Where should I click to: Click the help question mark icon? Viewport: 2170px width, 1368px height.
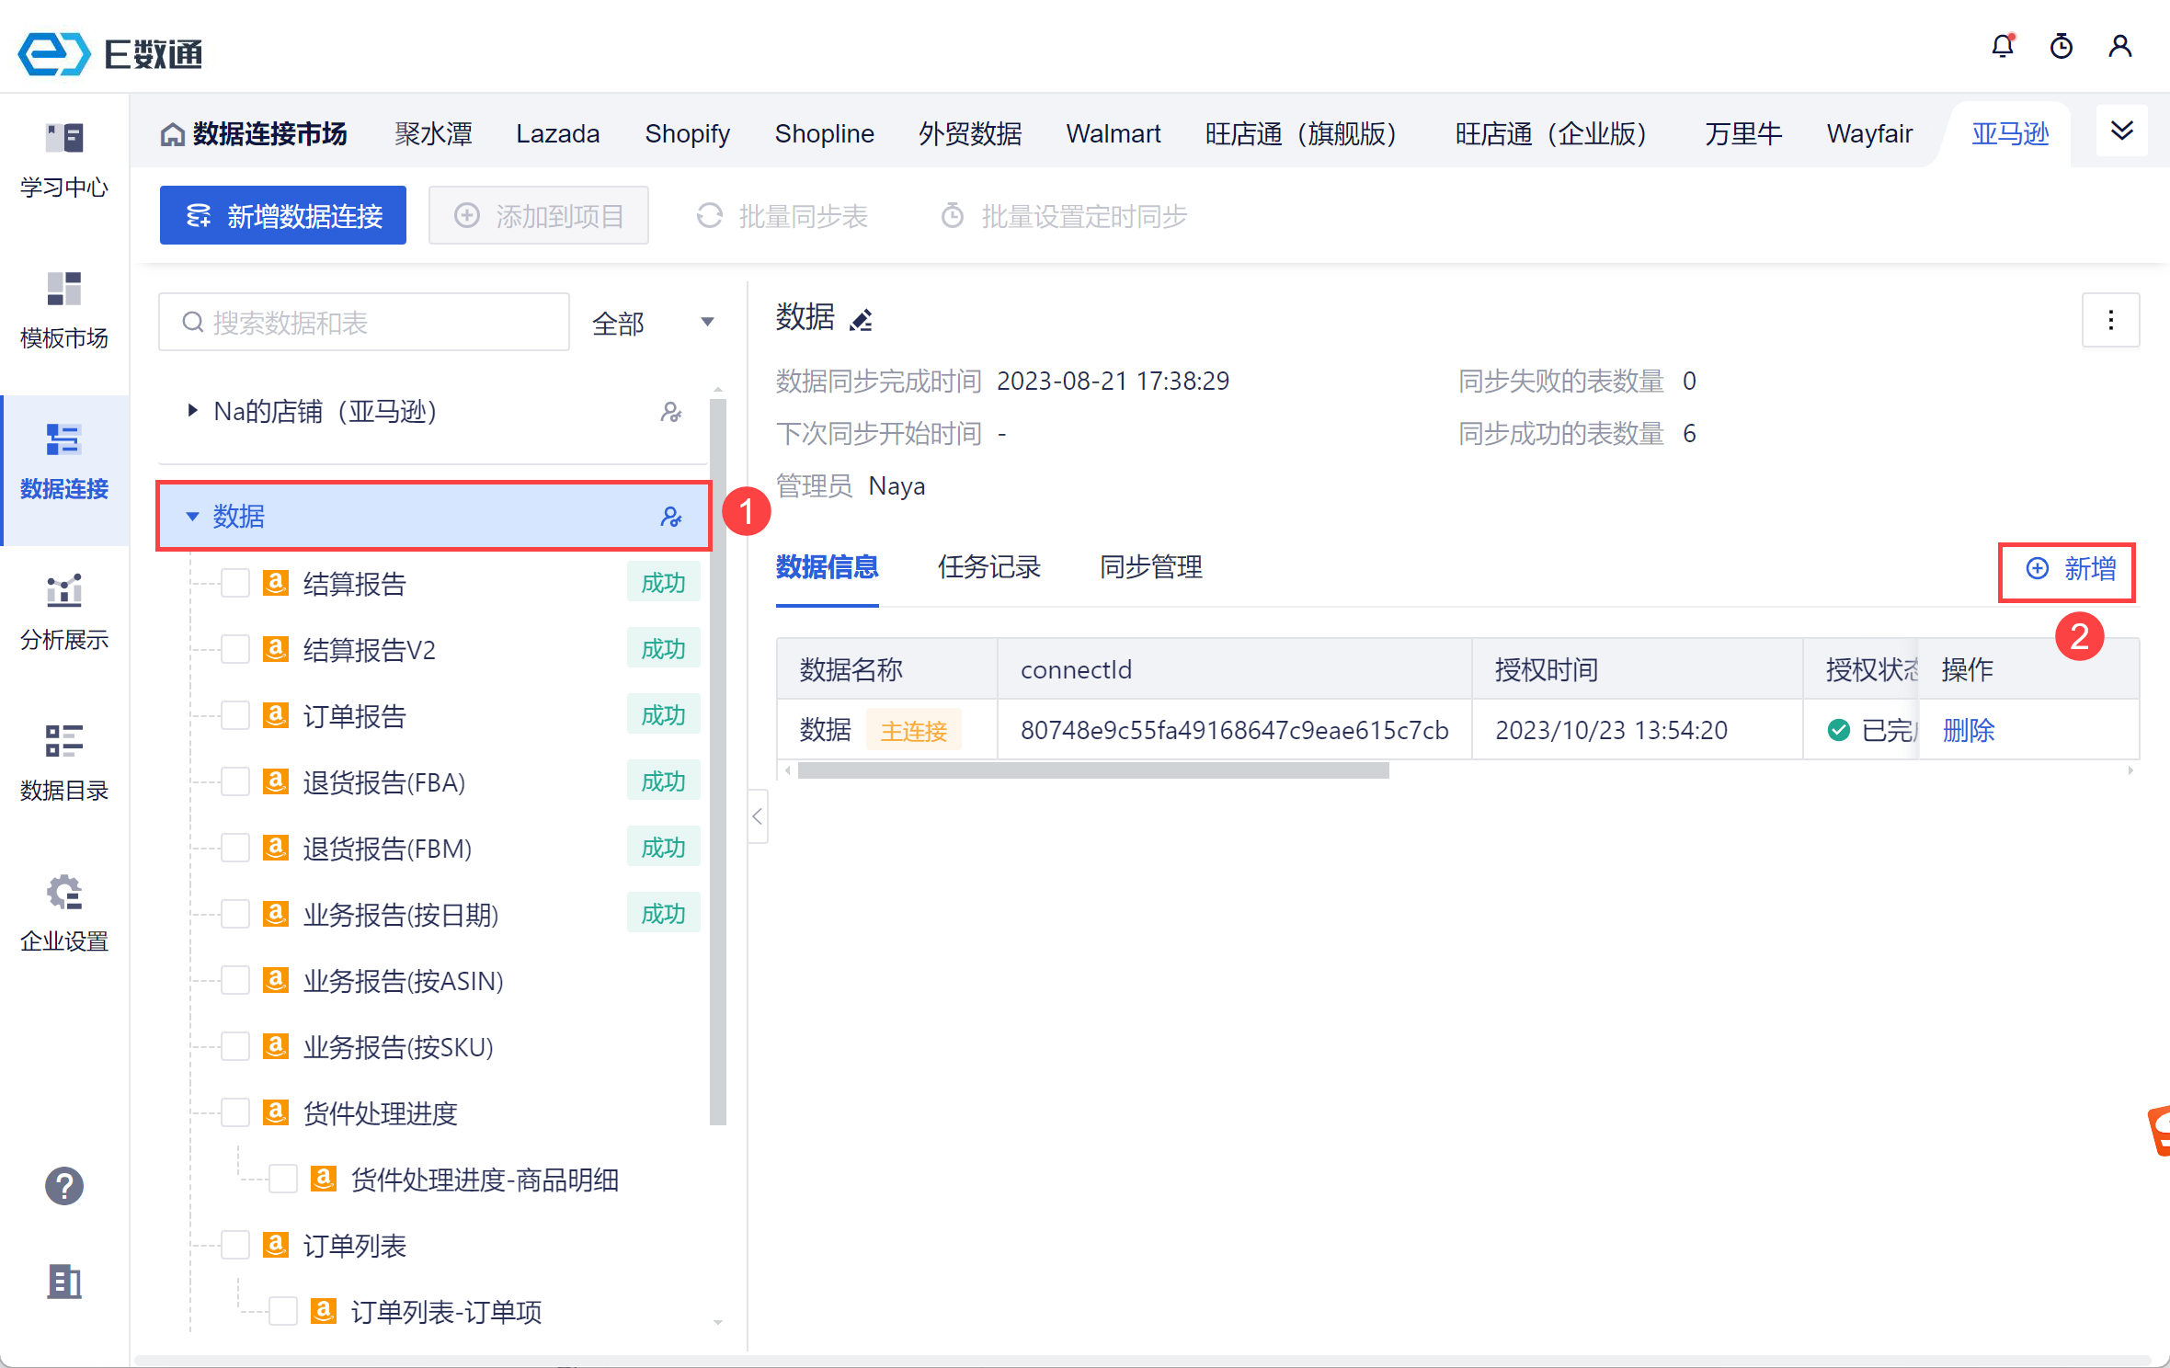(64, 1186)
